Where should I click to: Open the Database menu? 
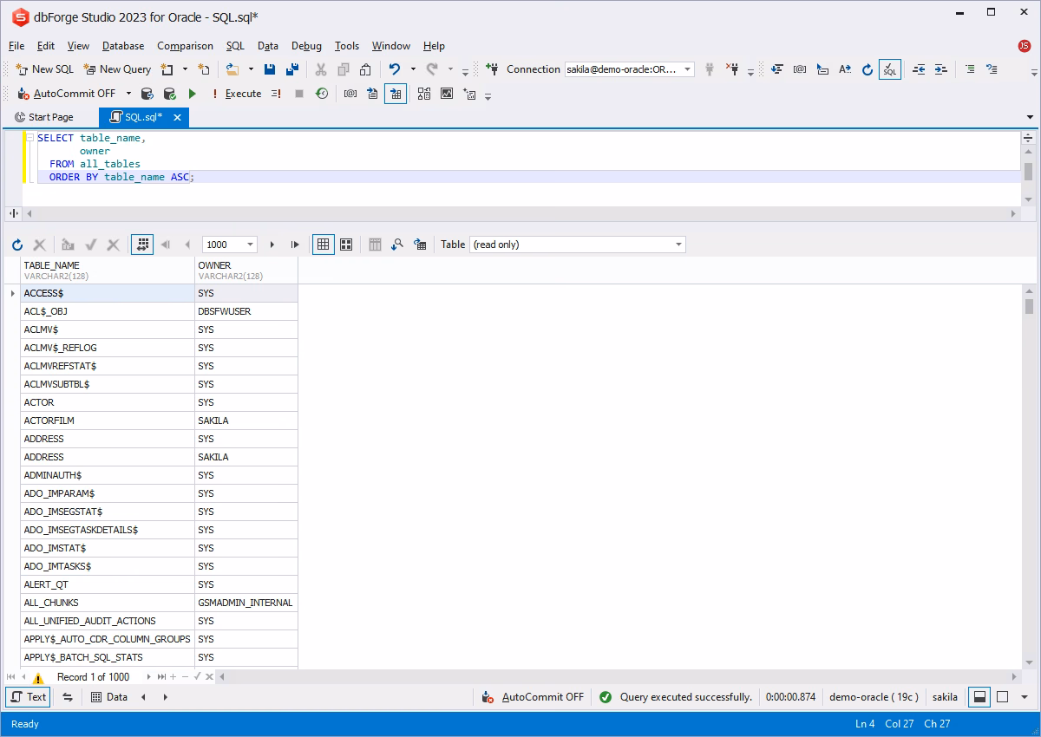click(x=123, y=46)
